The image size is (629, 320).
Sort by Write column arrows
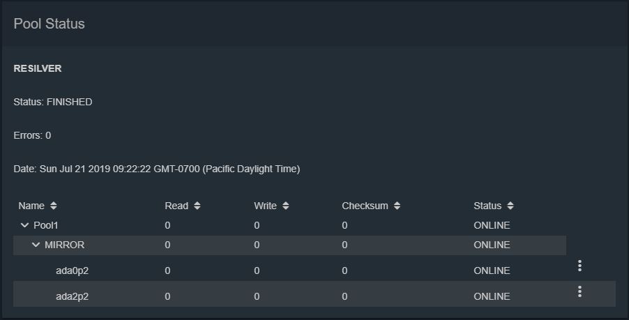(286, 206)
